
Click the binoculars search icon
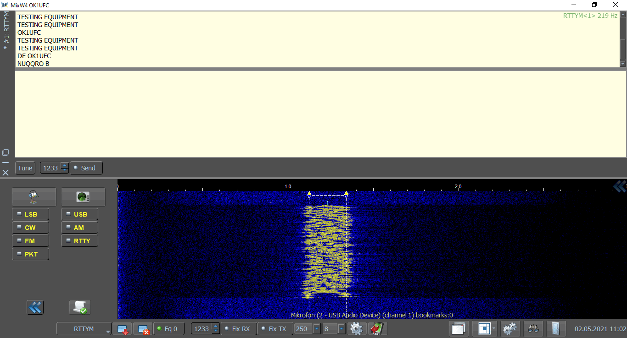point(533,328)
